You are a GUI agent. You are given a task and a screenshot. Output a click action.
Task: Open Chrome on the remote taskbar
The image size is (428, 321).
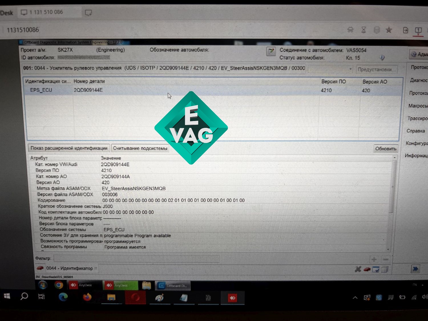coord(59,285)
